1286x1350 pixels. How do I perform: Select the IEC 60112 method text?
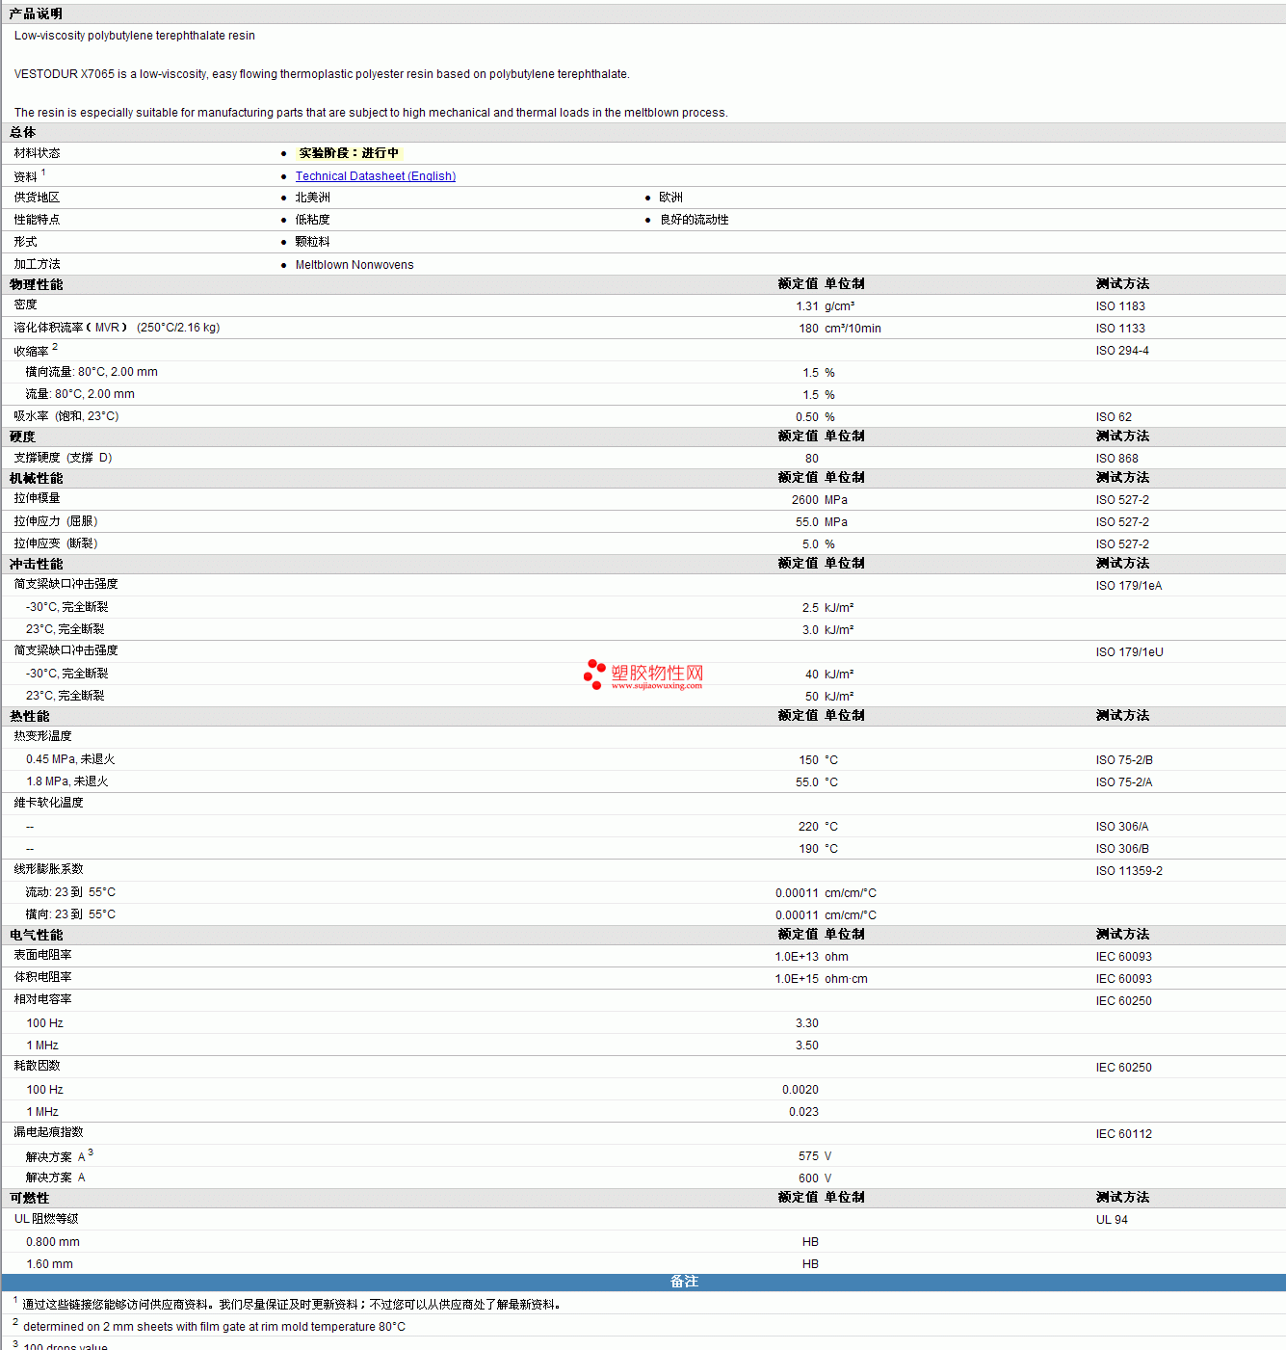(x=1123, y=1134)
